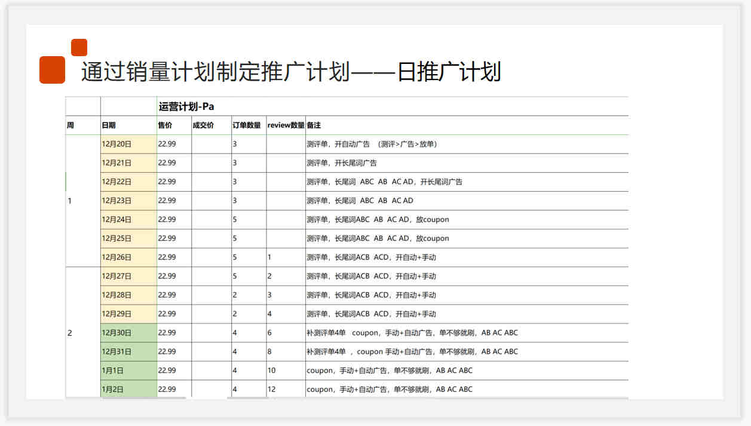
Task: Select review count 3 in the 12月28日 row
Action: 269,295
